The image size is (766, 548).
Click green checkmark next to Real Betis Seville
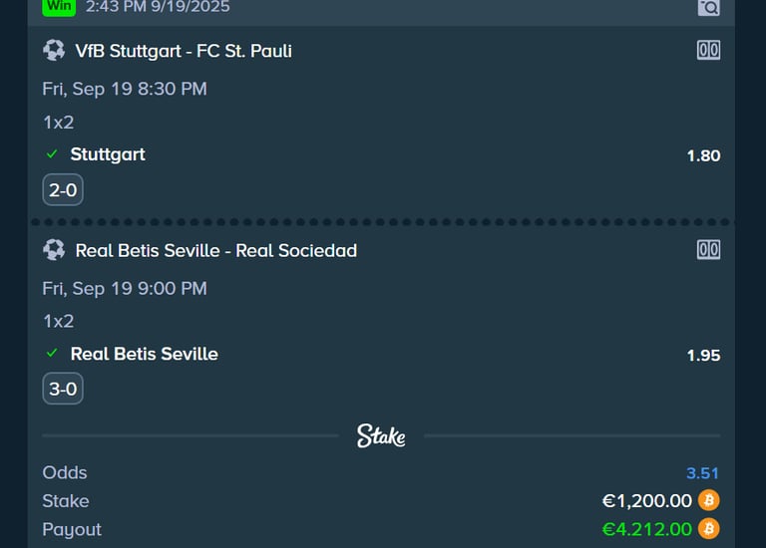click(52, 354)
